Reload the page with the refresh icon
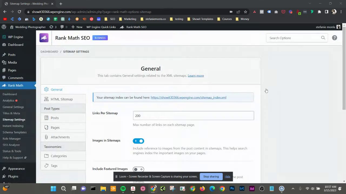 [19, 12]
